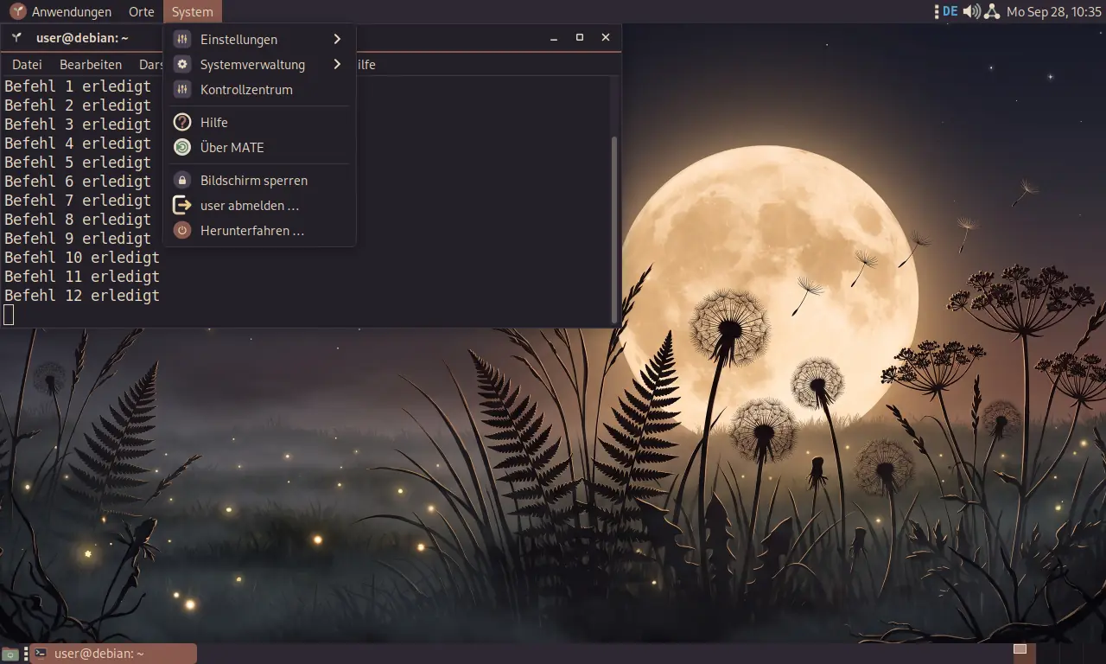Viewport: 1106px width, 664px height.
Task: Click the power icon for Herunterfahren
Action: (x=182, y=231)
